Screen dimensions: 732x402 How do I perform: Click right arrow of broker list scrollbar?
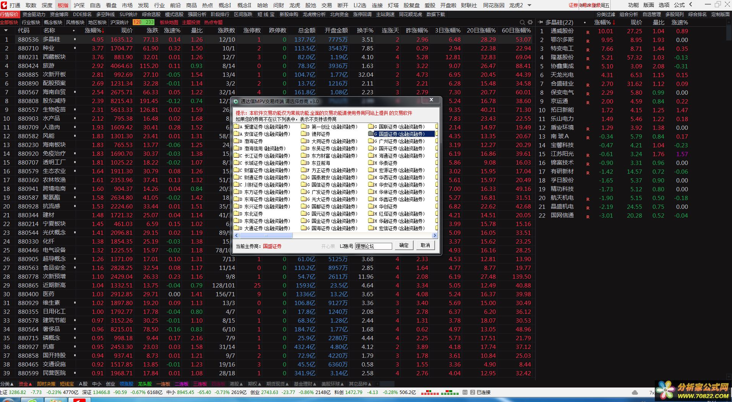435,236
